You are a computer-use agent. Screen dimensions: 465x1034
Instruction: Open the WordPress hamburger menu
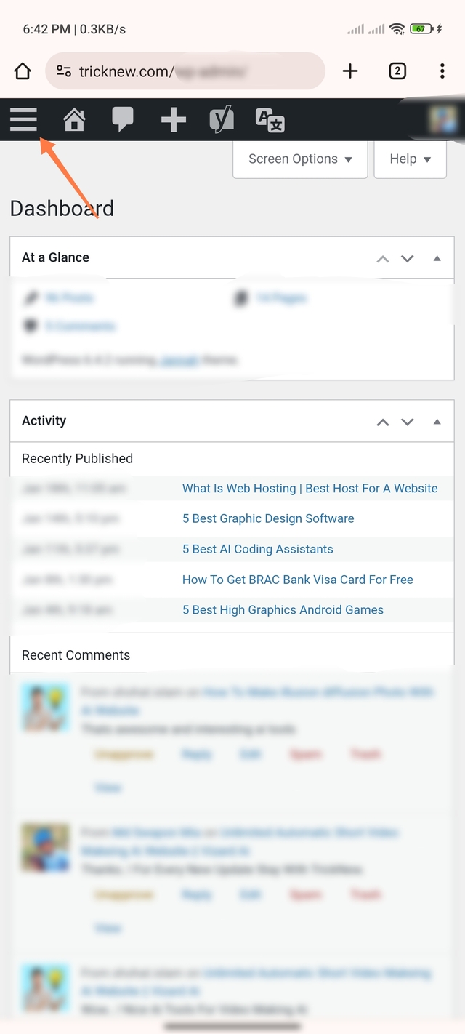(x=23, y=119)
